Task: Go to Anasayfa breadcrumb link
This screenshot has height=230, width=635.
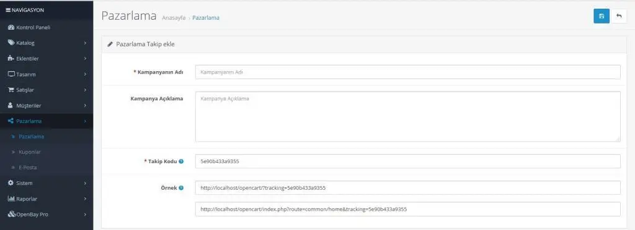Action: point(174,18)
